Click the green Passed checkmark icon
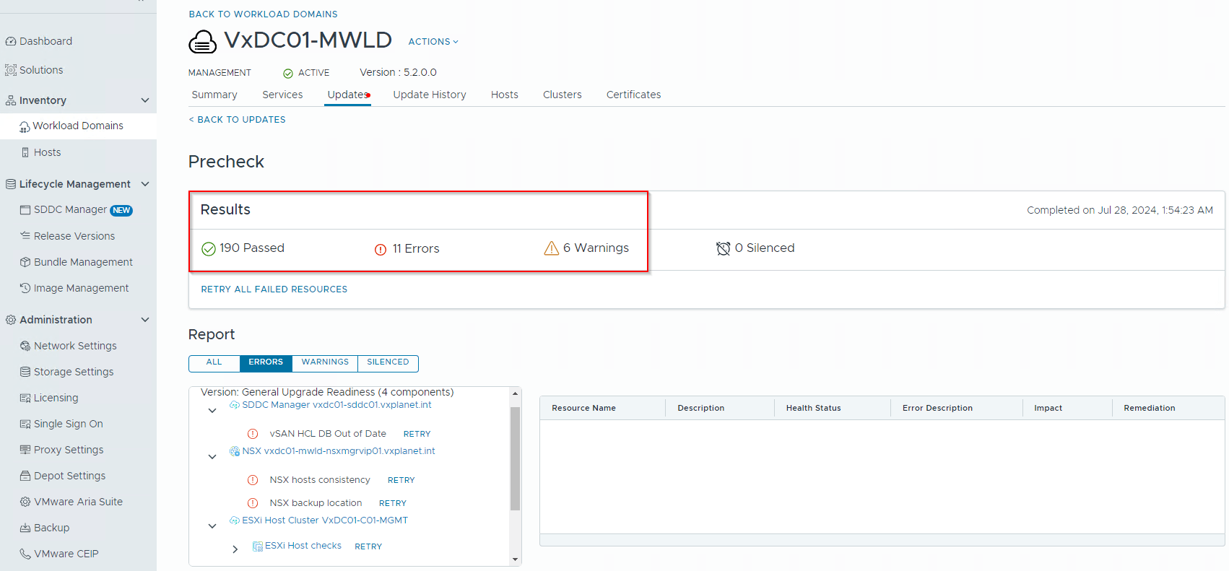Viewport: 1229px width, 571px height. pyautogui.click(x=209, y=249)
